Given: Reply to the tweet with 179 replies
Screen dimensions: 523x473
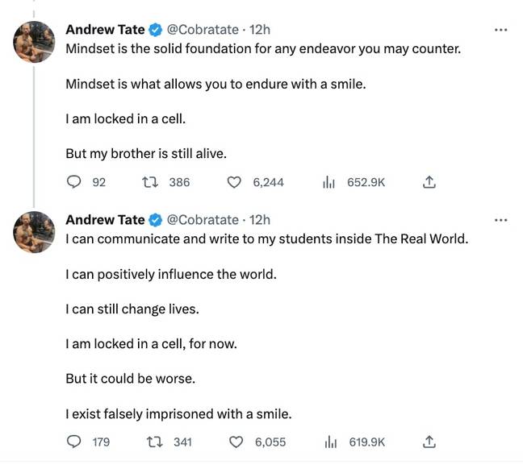Looking at the screenshot, I should coord(74,442).
